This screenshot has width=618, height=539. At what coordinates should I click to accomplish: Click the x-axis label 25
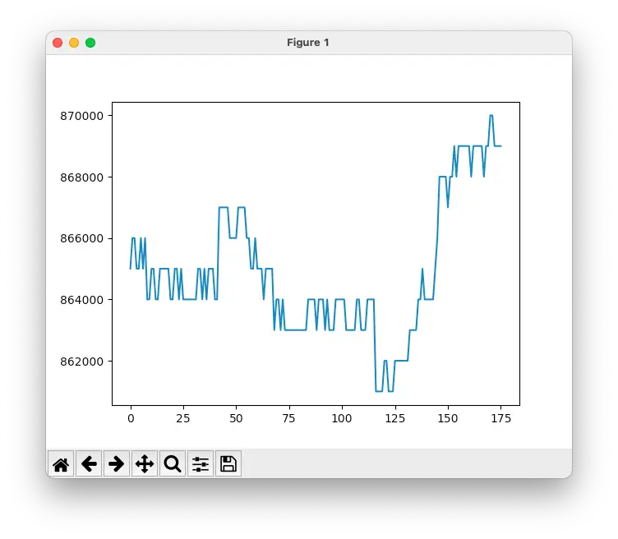183,418
